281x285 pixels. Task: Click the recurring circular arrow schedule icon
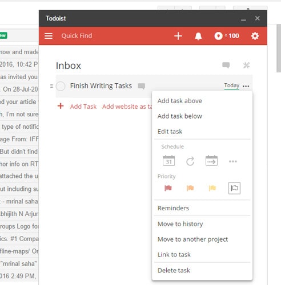pos(190,161)
